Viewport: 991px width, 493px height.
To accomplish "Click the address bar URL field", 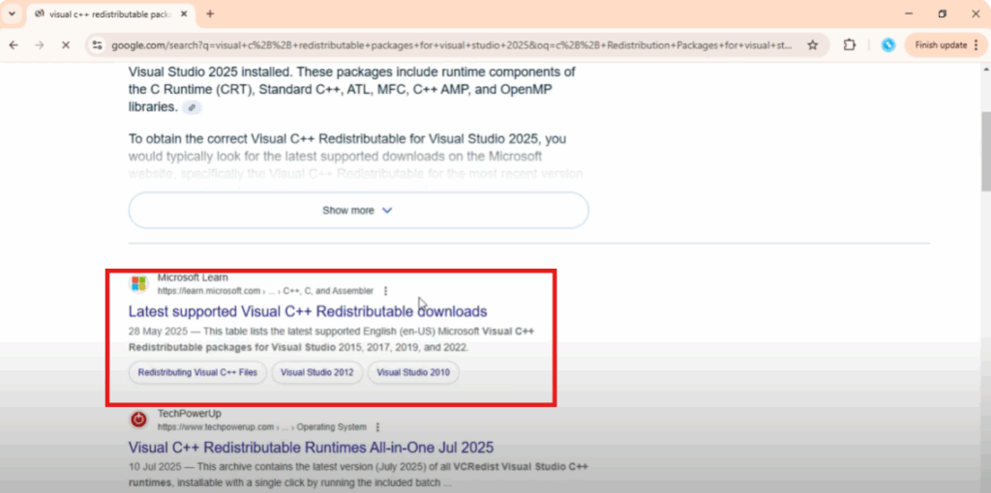I will click(445, 44).
